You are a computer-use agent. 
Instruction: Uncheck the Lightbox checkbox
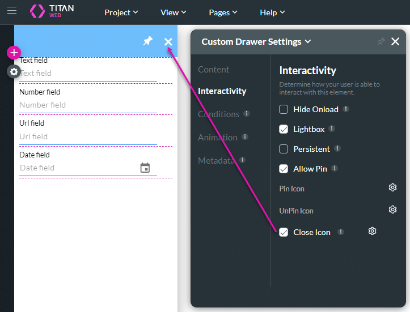pyautogui.click(x=284, y=129)
